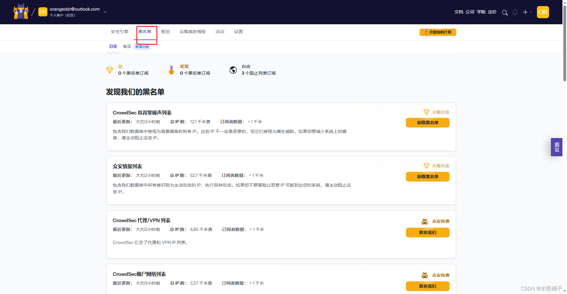Open the 设置 tab
This screenshot has height=294, width=567.
click(238, 32)
